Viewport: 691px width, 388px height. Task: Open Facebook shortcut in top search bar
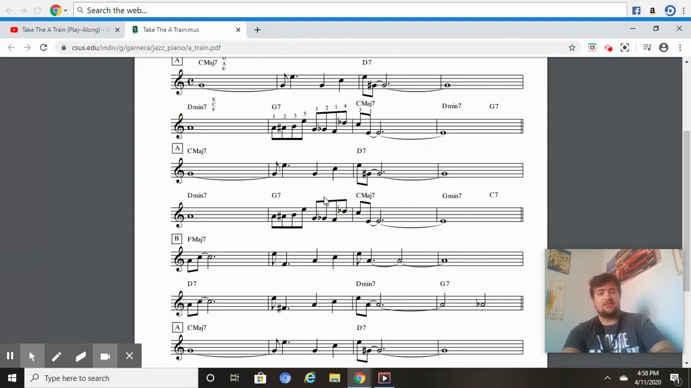[x=636, y=10]
